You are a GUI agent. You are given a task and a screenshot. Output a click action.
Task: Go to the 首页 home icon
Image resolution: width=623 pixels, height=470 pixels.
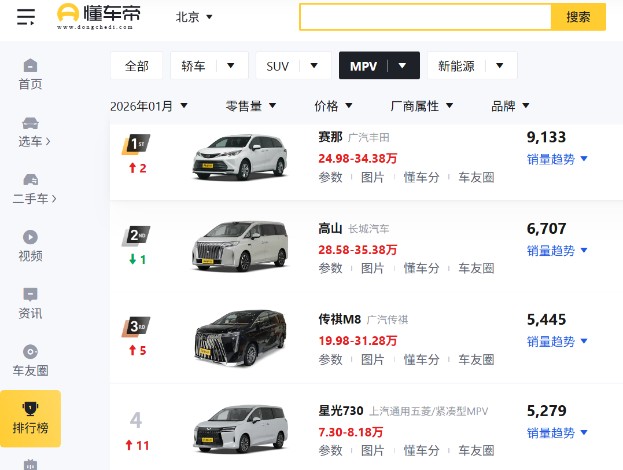tap(30, 65)
